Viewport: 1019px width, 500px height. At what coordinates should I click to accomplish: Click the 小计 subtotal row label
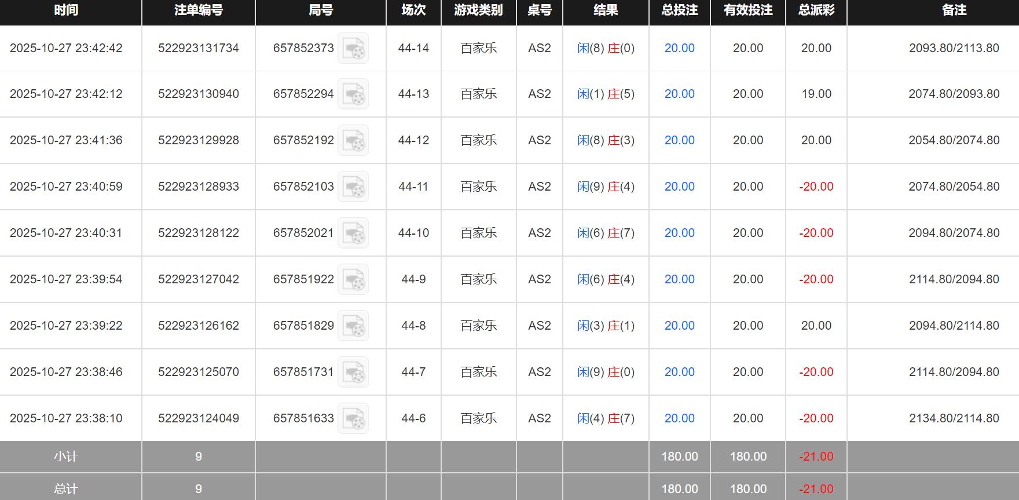(66, 457)
